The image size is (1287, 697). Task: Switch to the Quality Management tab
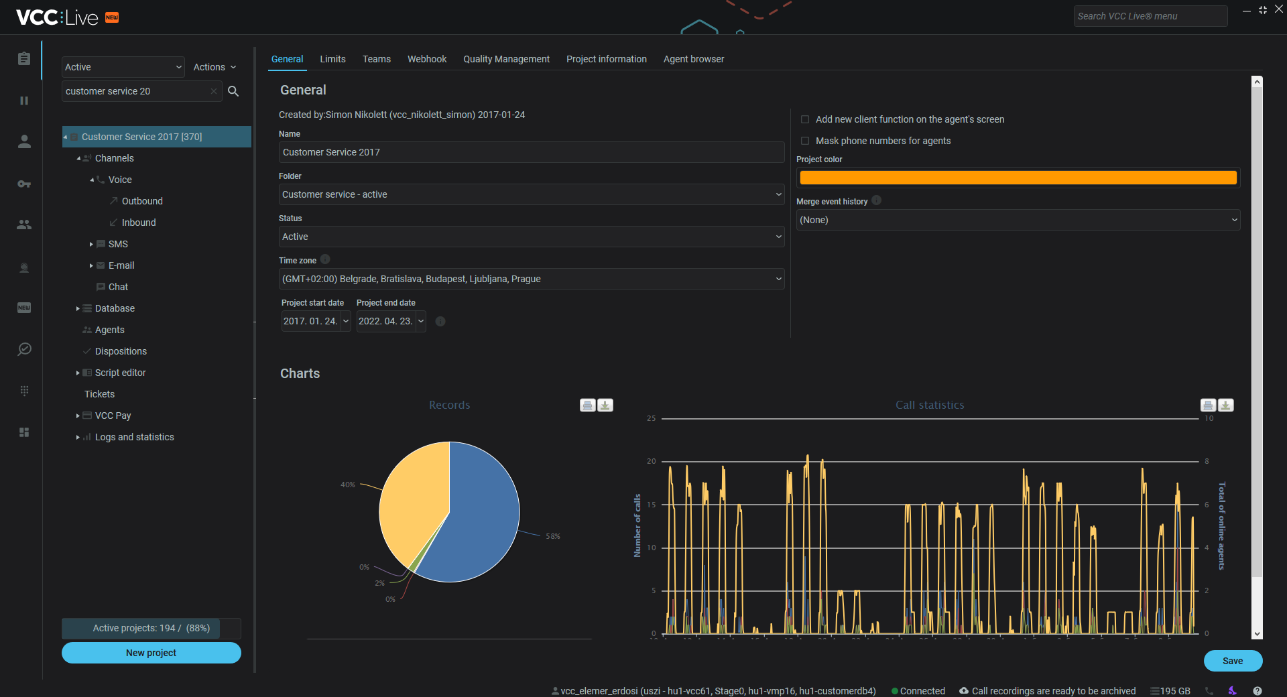(506, 59)
